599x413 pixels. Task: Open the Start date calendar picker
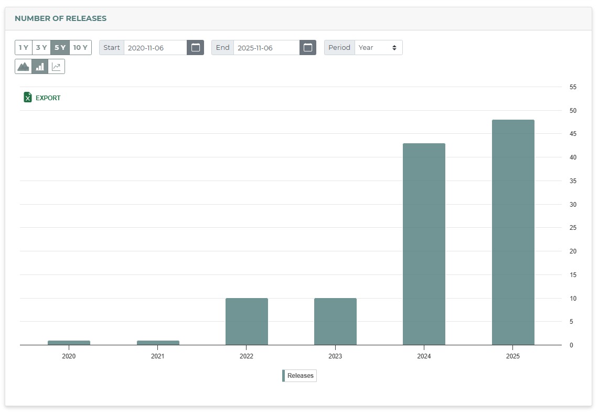[x=195, y=48]
